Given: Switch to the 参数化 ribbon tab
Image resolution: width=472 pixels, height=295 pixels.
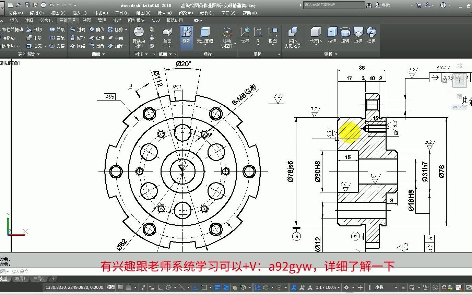Looking at the screenshot, I should pos(46,20).
